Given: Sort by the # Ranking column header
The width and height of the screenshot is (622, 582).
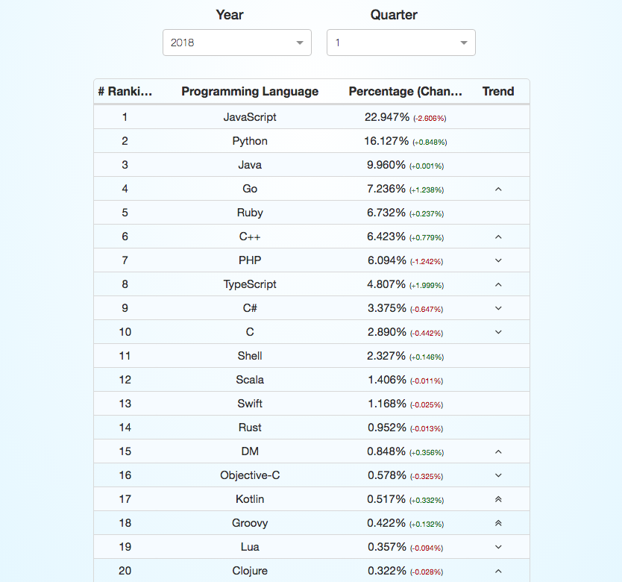Looking at the screenshot, I should coord(125,92).
